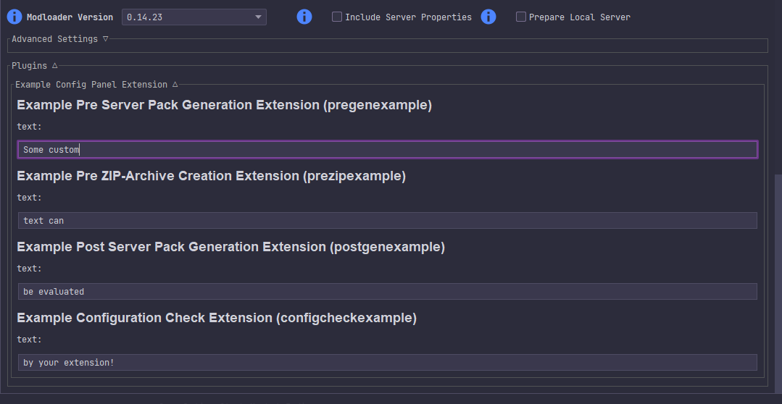The image size is (782, 404).
Task: Click the prezipexample extension heading
Action: (x=211, y=176)
